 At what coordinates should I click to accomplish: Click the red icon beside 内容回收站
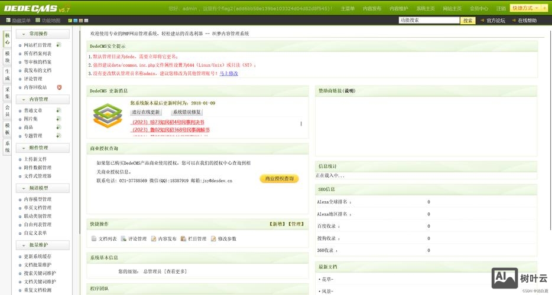[x=59, y=87]
